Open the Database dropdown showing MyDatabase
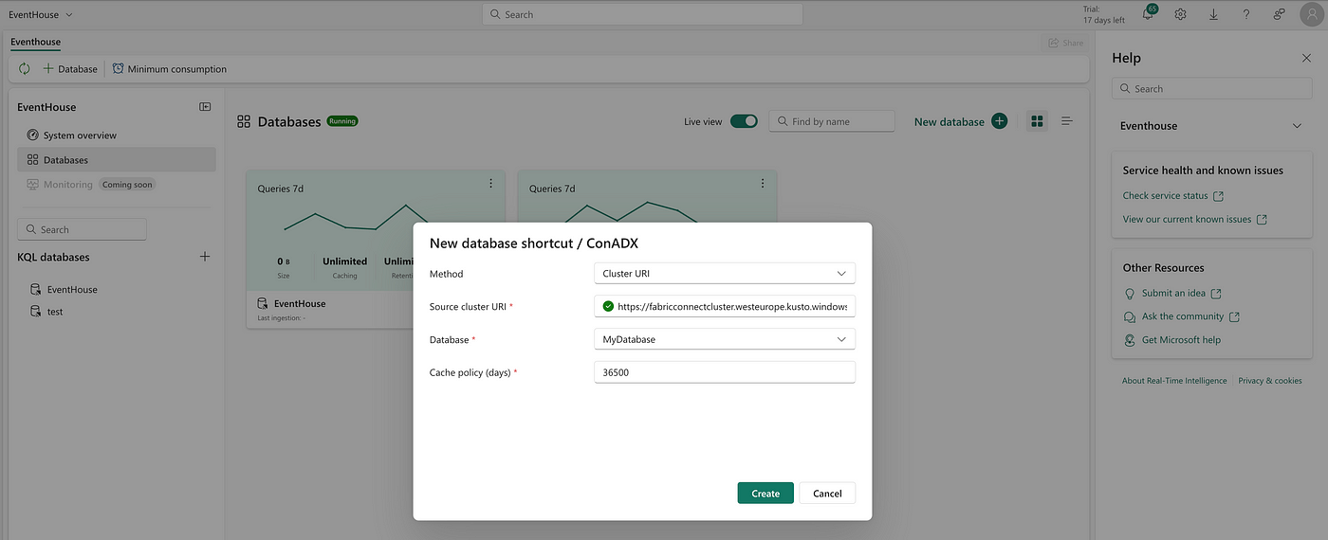The width and height of the screenshot is (1328, 540). click(x=725, y=339)
